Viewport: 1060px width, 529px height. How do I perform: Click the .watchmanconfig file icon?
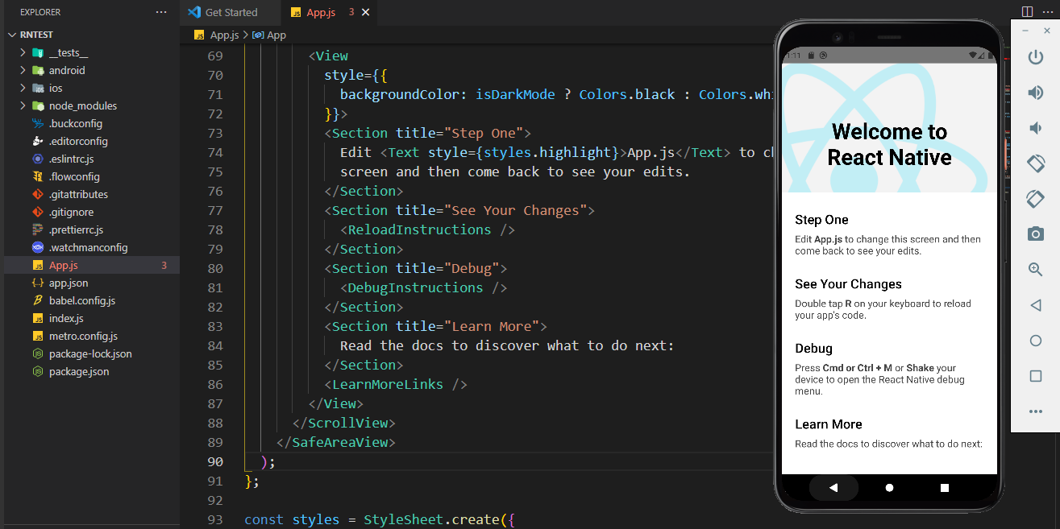[x=38, y=247]
